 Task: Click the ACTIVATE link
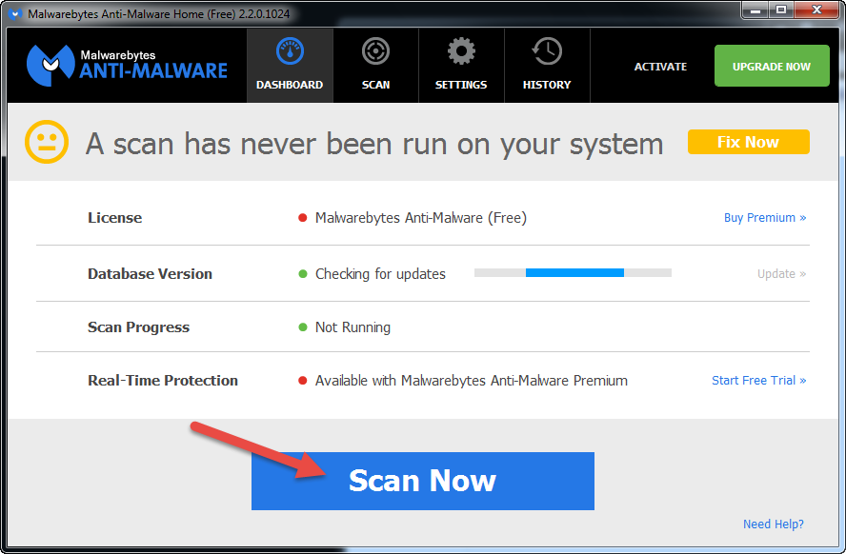click(660, 67)
